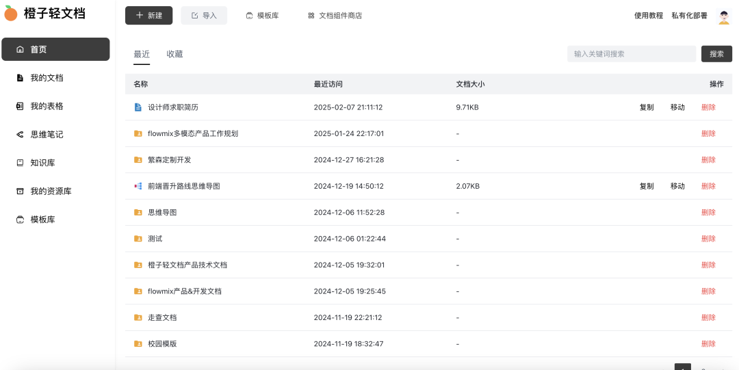Image resolution: width=739 pixels, height=370 pixels.
Task: Click the home icon in sidebar
Action: pos(20,49)
